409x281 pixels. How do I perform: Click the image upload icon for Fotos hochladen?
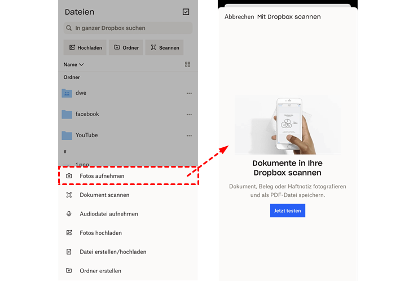pyautogui.click(x=69, y=232)
